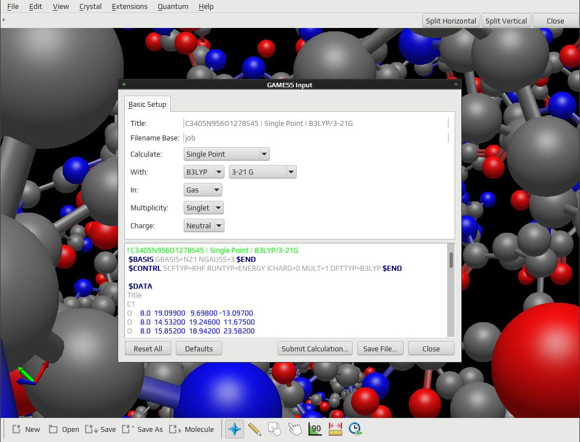
Task: Click the $BASIS line in input preview
Action: [x=192, y=260]
